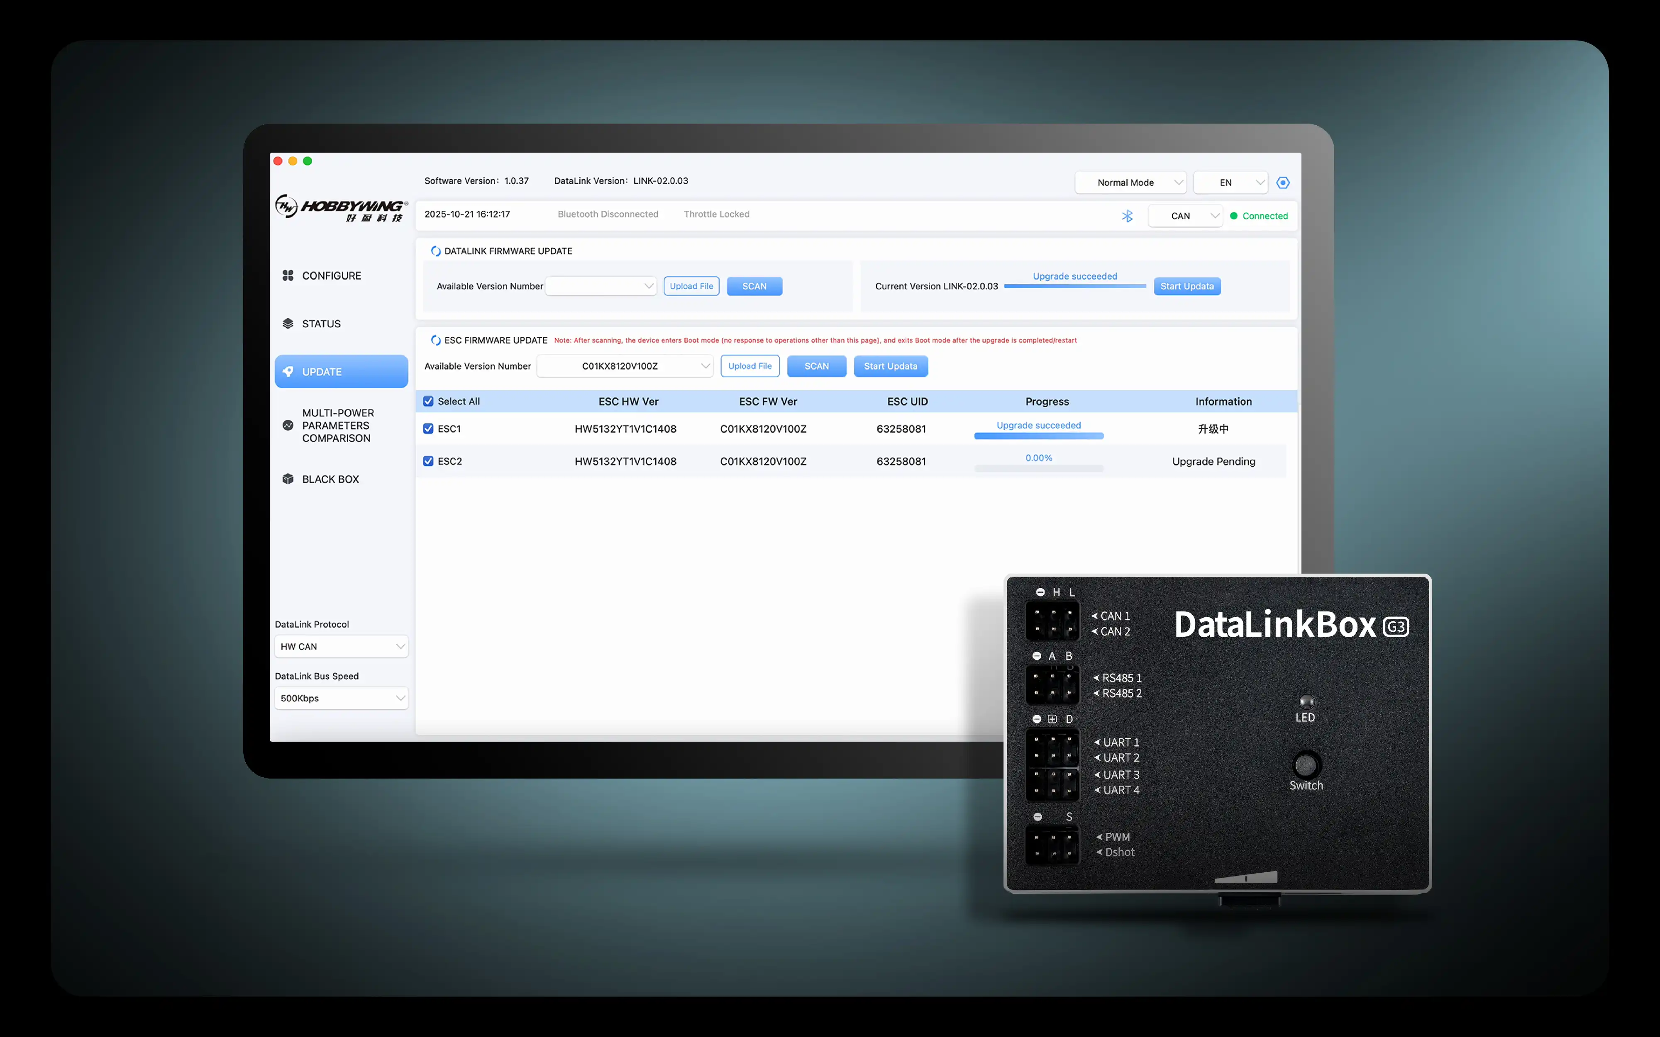Click ESC2 0.00% progress bar
Viewport: 1660px width, 1037px height.
(1038, 468)
